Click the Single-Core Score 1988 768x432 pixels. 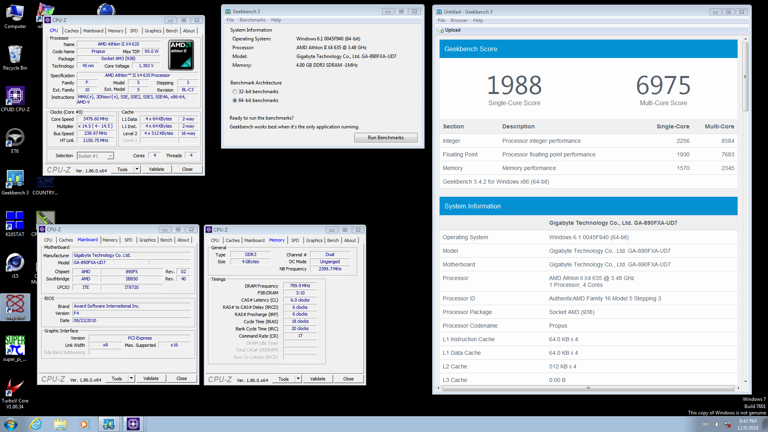514,85
